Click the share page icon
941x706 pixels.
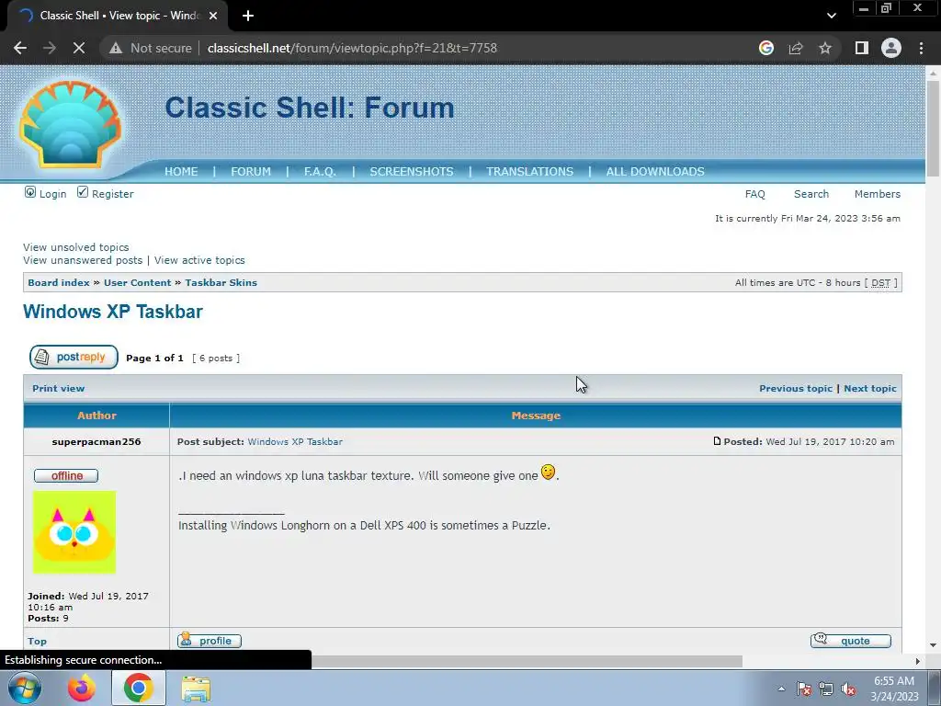pyautogui.click(x=796, y=48)
